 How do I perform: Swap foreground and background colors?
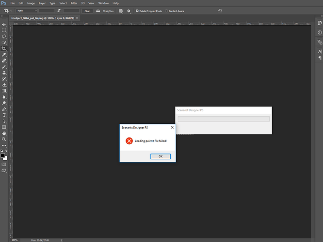point(6,151)
